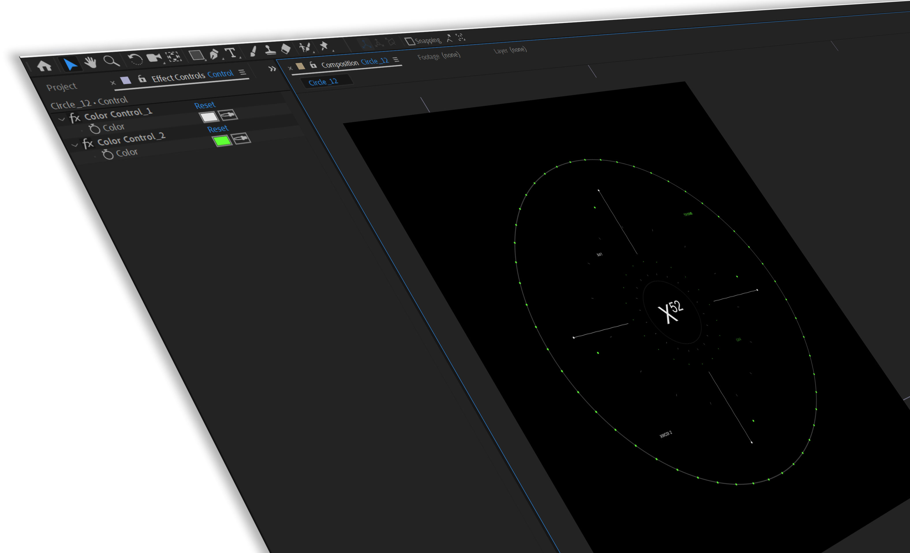Switch to the Layer (none) tab
Viewport: 910px width, 553px height.
coord(510,50)
